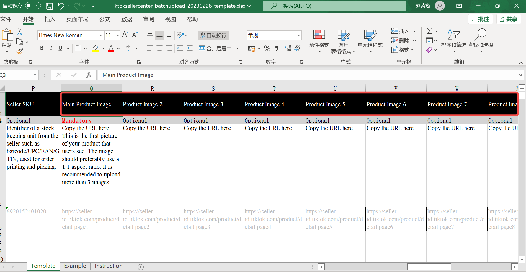Click the increase font size icon

click(x=125, y=35)
